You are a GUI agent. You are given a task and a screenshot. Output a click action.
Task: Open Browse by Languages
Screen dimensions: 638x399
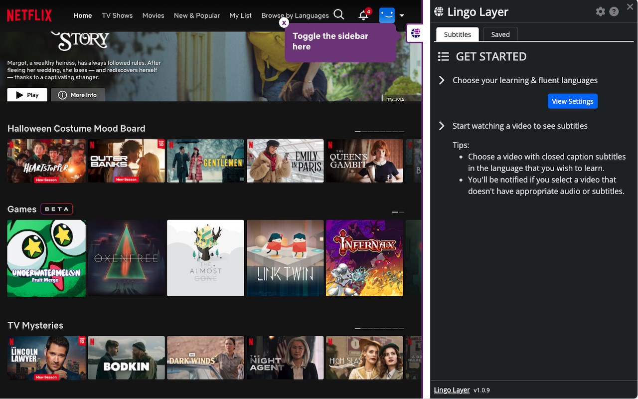pos(295,15)
